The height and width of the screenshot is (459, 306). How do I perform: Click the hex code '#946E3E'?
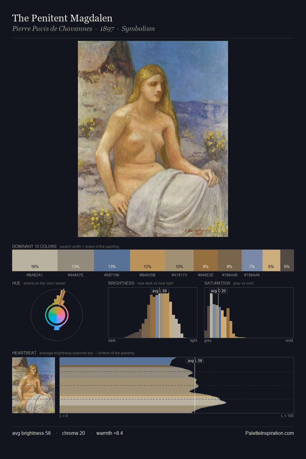pos(206,275)
